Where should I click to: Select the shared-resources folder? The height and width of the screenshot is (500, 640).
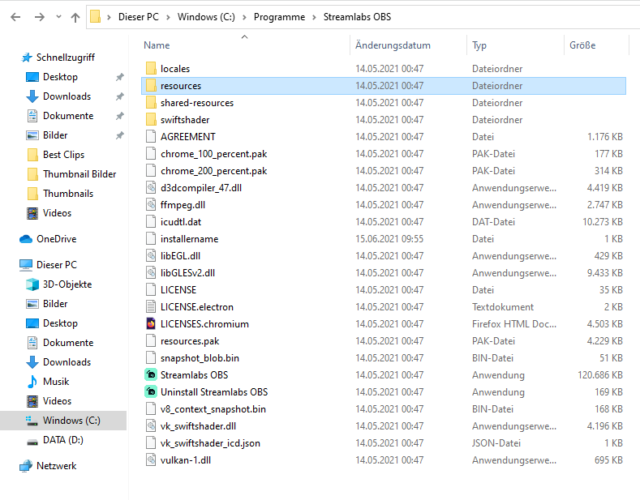tap(196, 103)
